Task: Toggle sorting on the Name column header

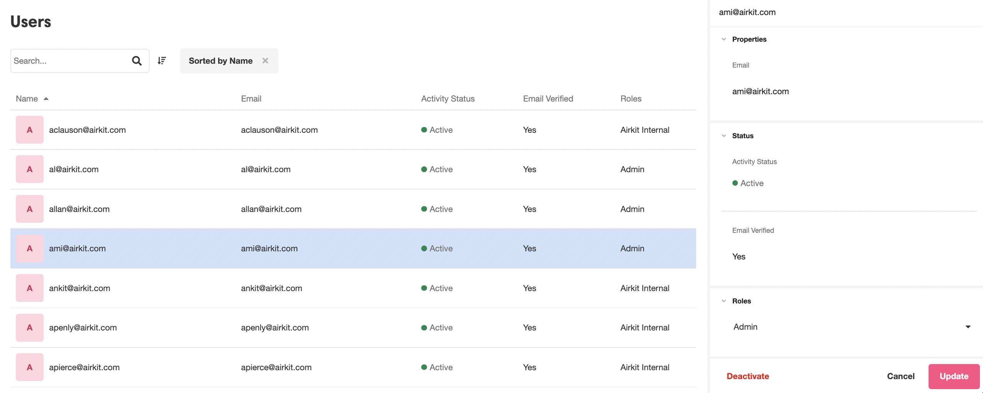Action: tap(27, 99)
